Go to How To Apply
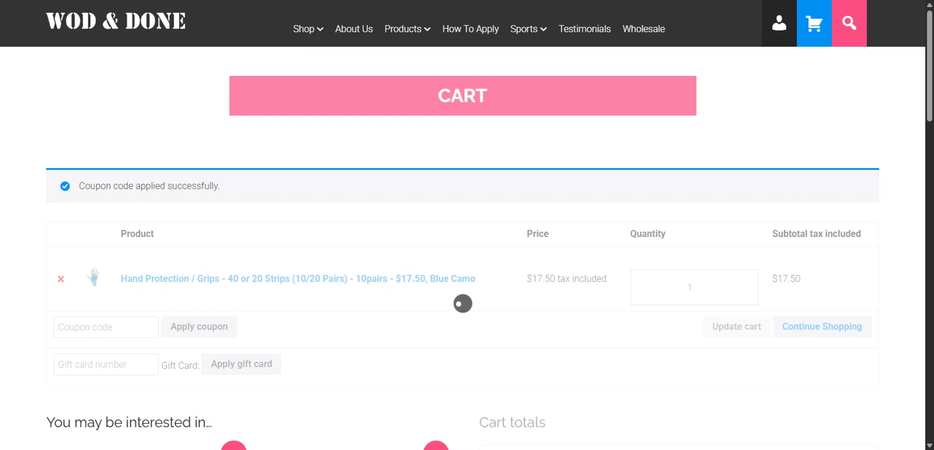Screen dimensions: 934x450 [470, 29]
